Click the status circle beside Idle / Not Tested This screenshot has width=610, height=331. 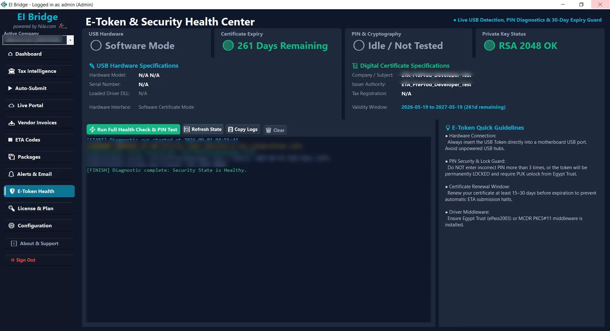click(359, 45)
